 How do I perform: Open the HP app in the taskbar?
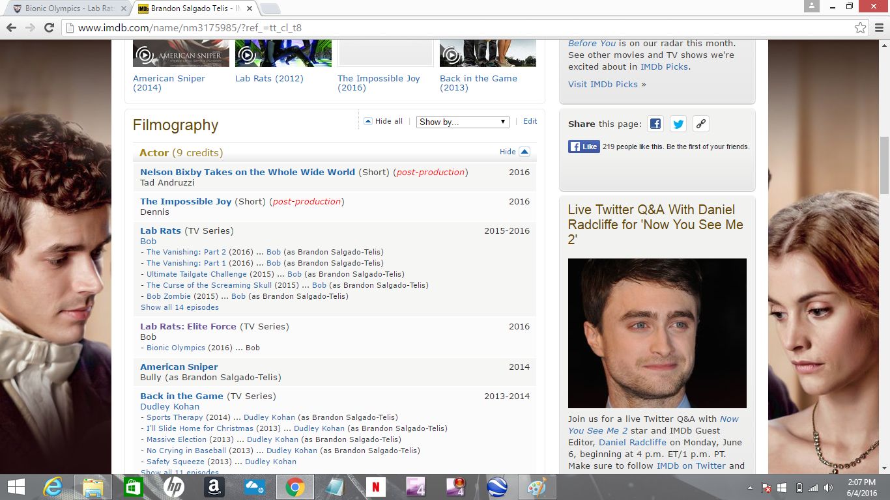coord(173,487)
